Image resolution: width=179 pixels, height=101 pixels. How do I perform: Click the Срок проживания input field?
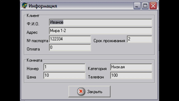click(140, 39)
